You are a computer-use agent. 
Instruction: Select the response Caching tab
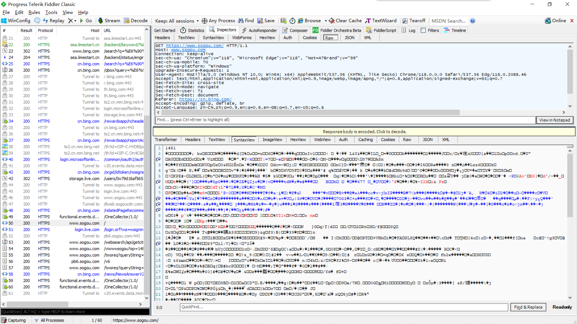(x=365, y=139)
